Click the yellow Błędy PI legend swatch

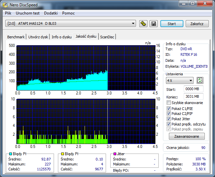pos(63,154)
